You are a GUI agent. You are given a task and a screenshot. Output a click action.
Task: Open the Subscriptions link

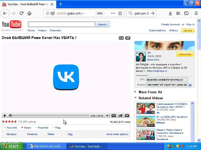coord(158,30)
